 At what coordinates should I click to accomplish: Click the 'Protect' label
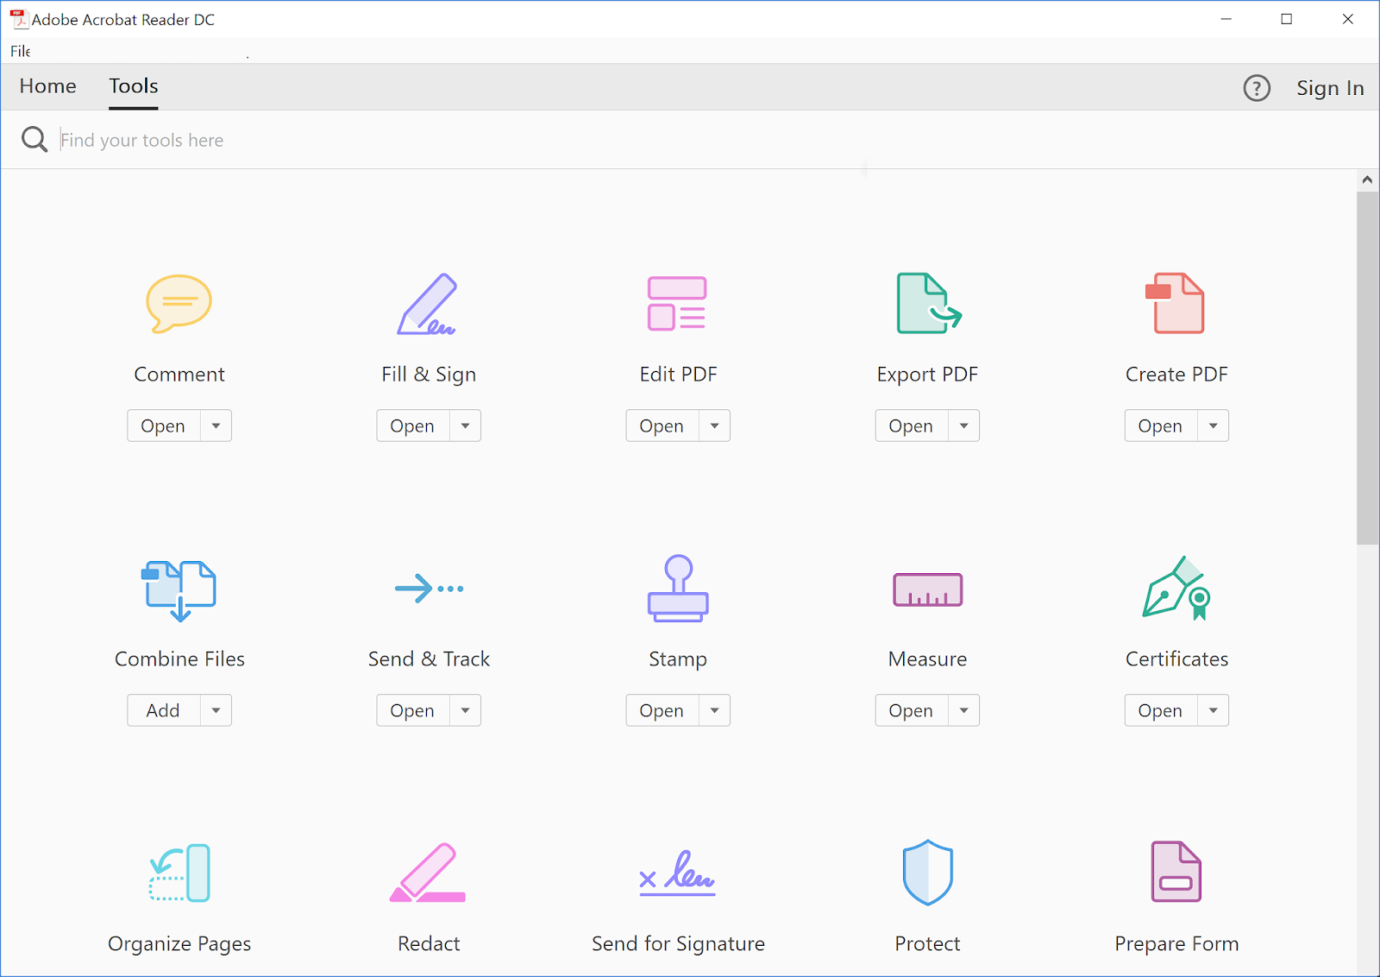pyautogui.click(x=927, y=944)
